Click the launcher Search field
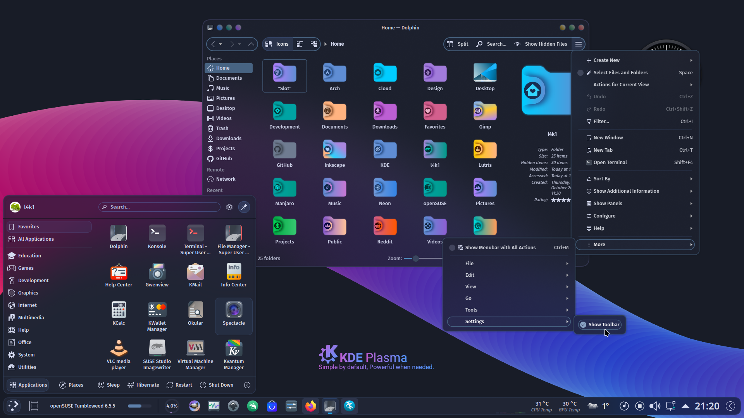Screen dimensions: 744x418 pos(159,207)
